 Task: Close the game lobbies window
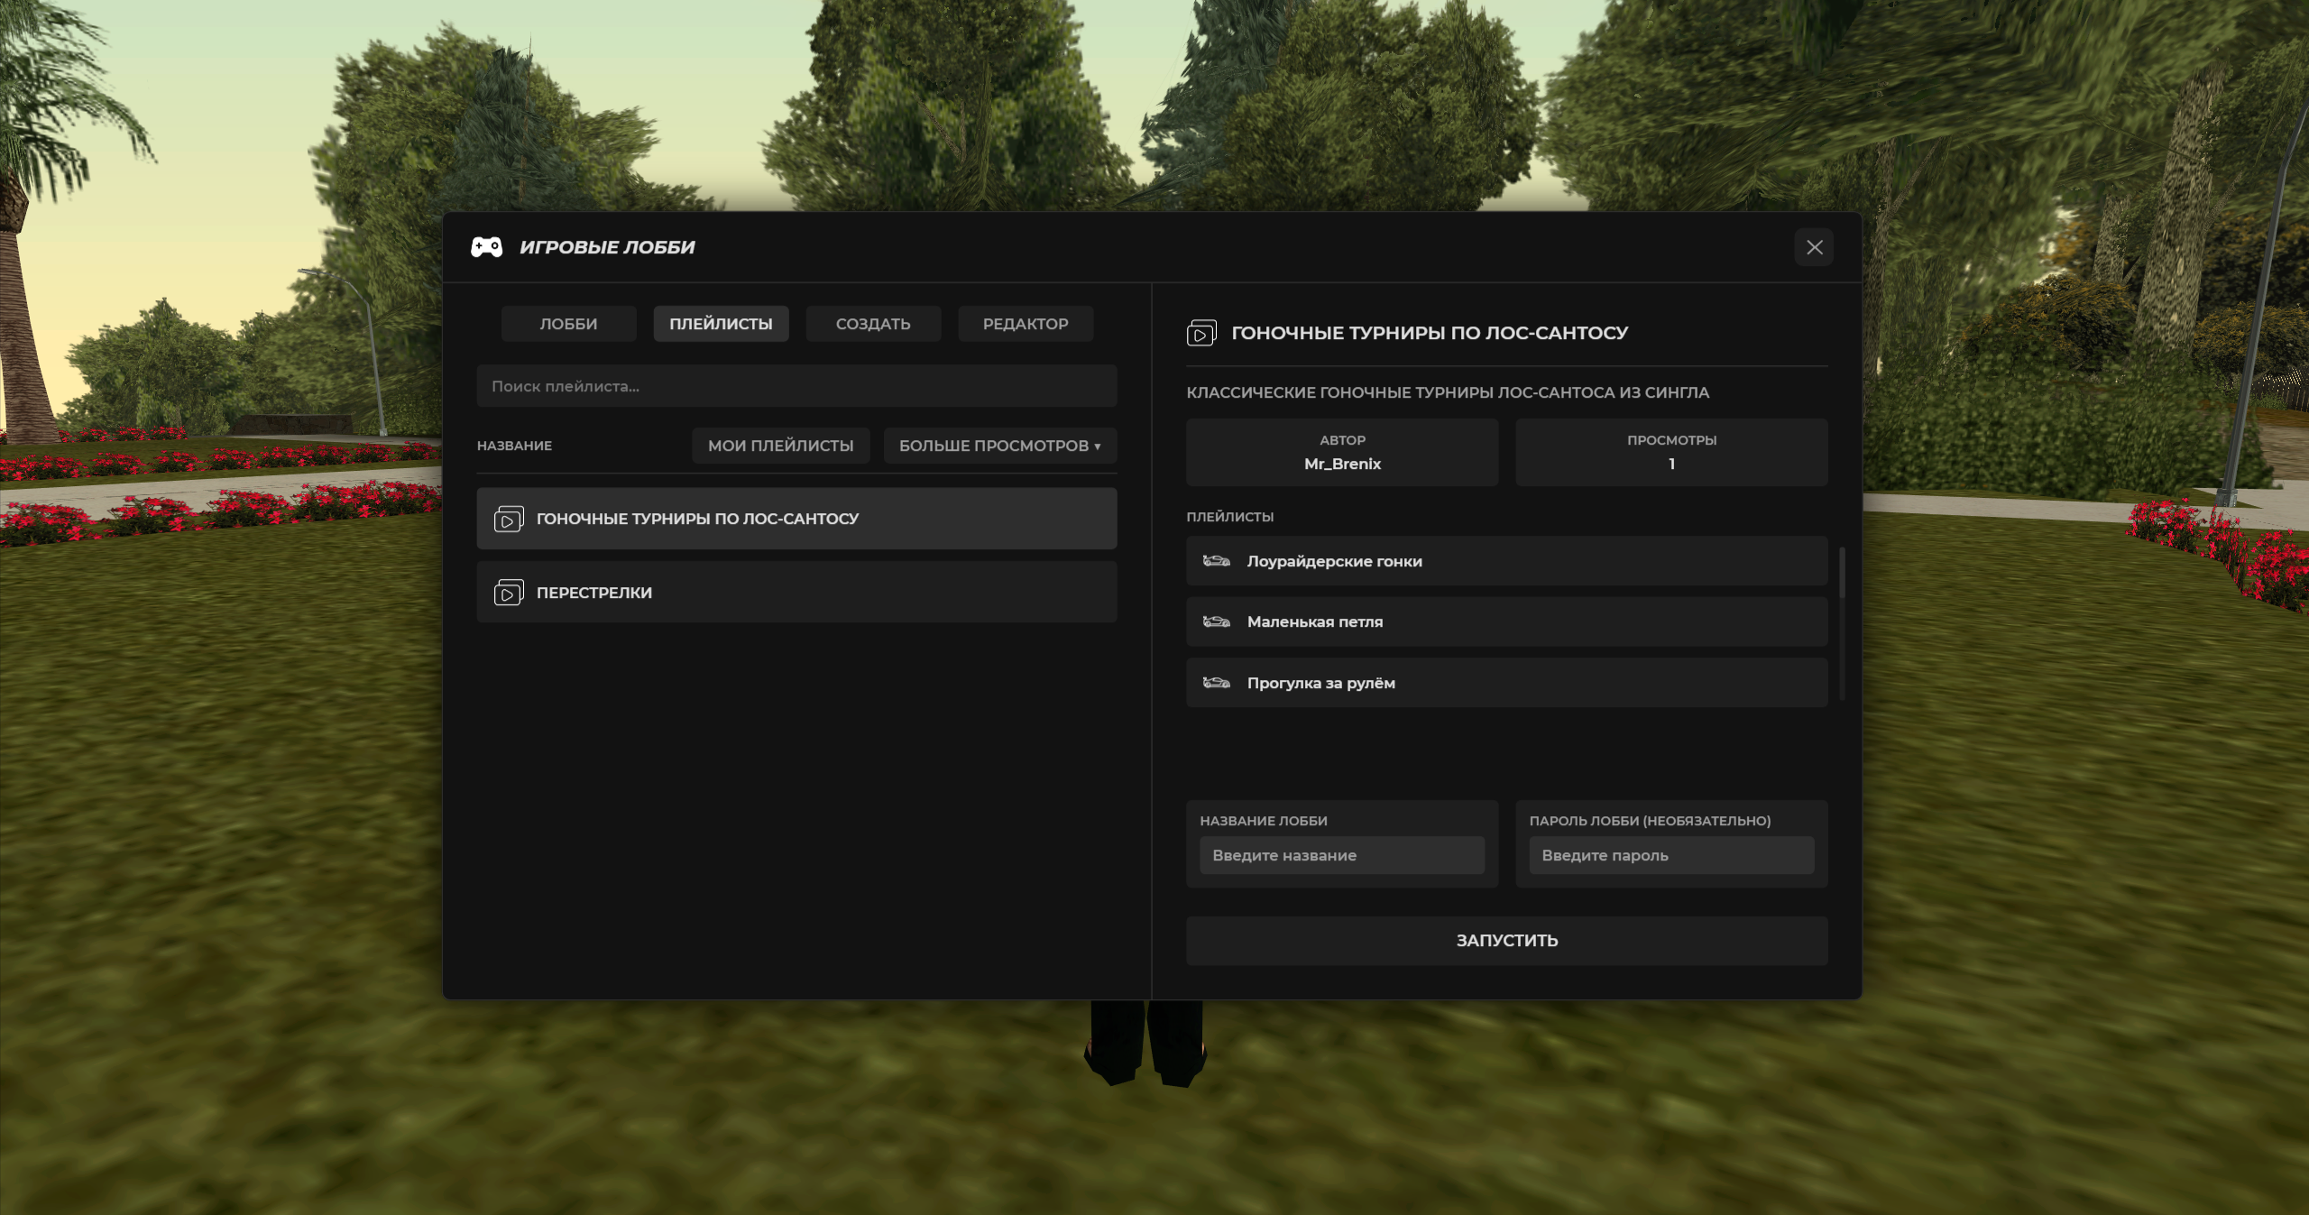[1814, 247]
